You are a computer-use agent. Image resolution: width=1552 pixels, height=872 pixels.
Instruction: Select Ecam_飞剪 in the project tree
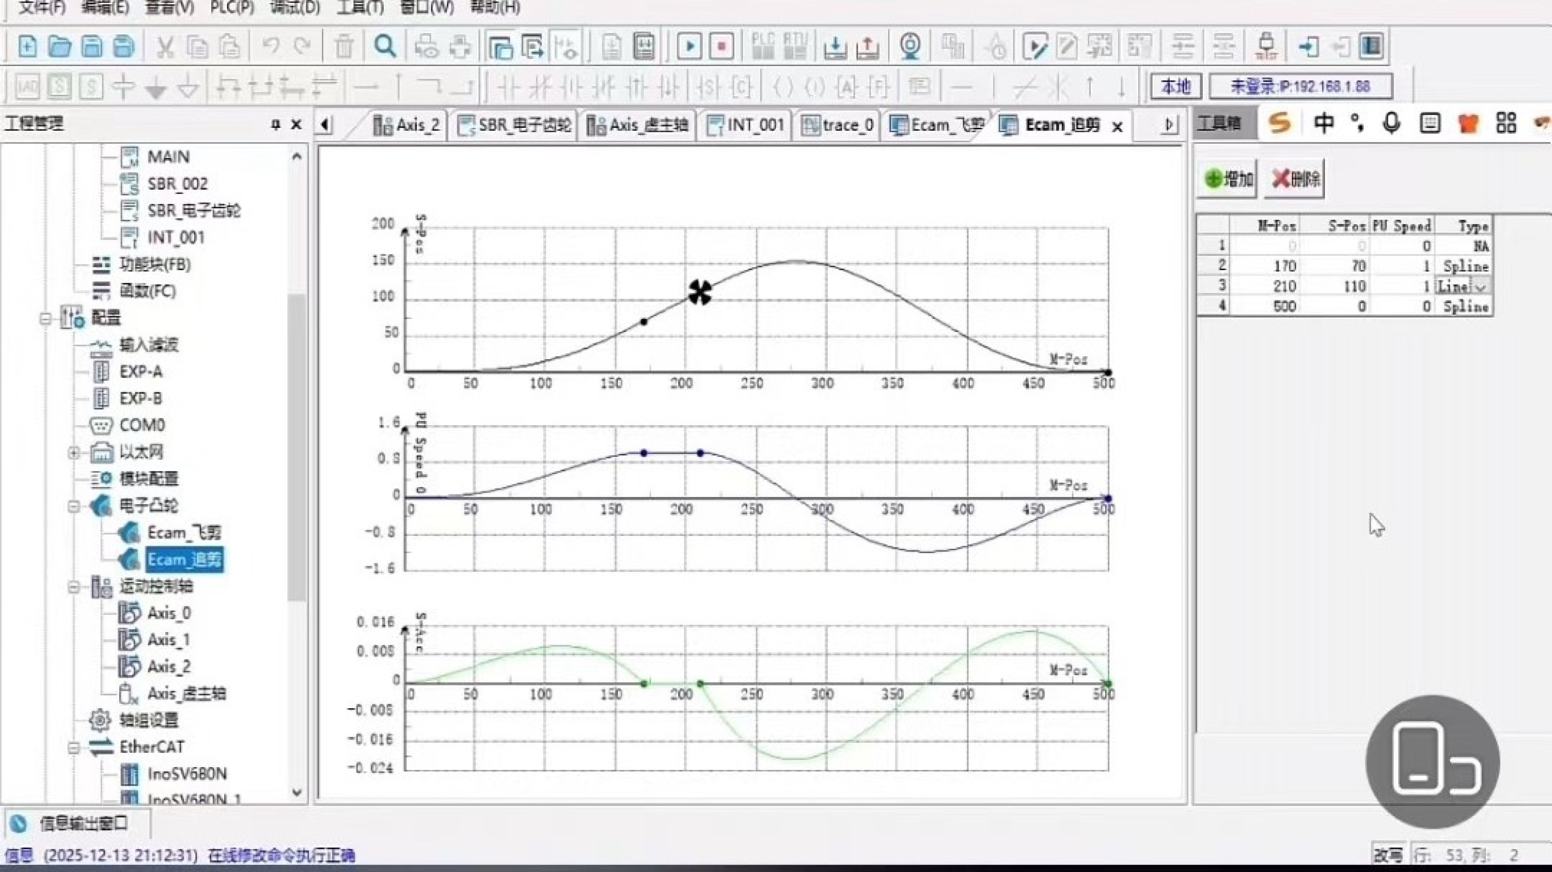click(184, 533)
